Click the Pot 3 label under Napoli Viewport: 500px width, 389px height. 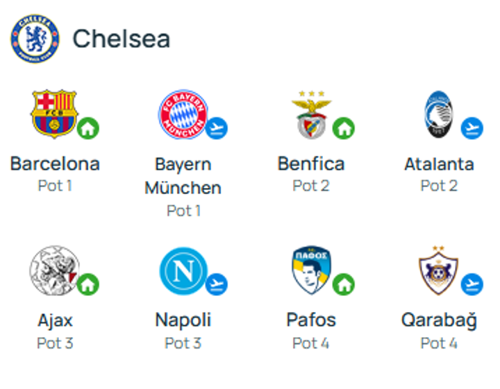click(x=183, y=343)
